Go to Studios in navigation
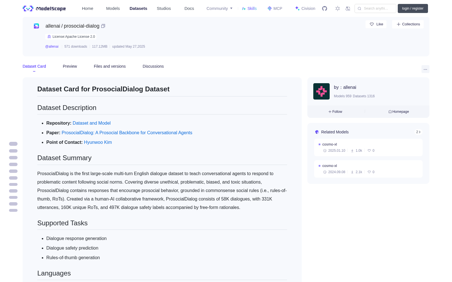452x282 pixels. [164, 8]
